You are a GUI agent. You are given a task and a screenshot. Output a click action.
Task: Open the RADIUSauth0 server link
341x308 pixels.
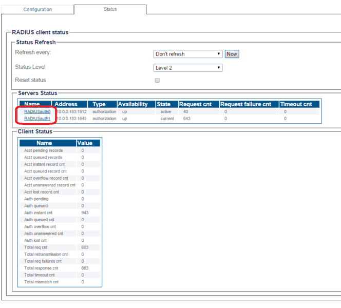tap(37, 111)
